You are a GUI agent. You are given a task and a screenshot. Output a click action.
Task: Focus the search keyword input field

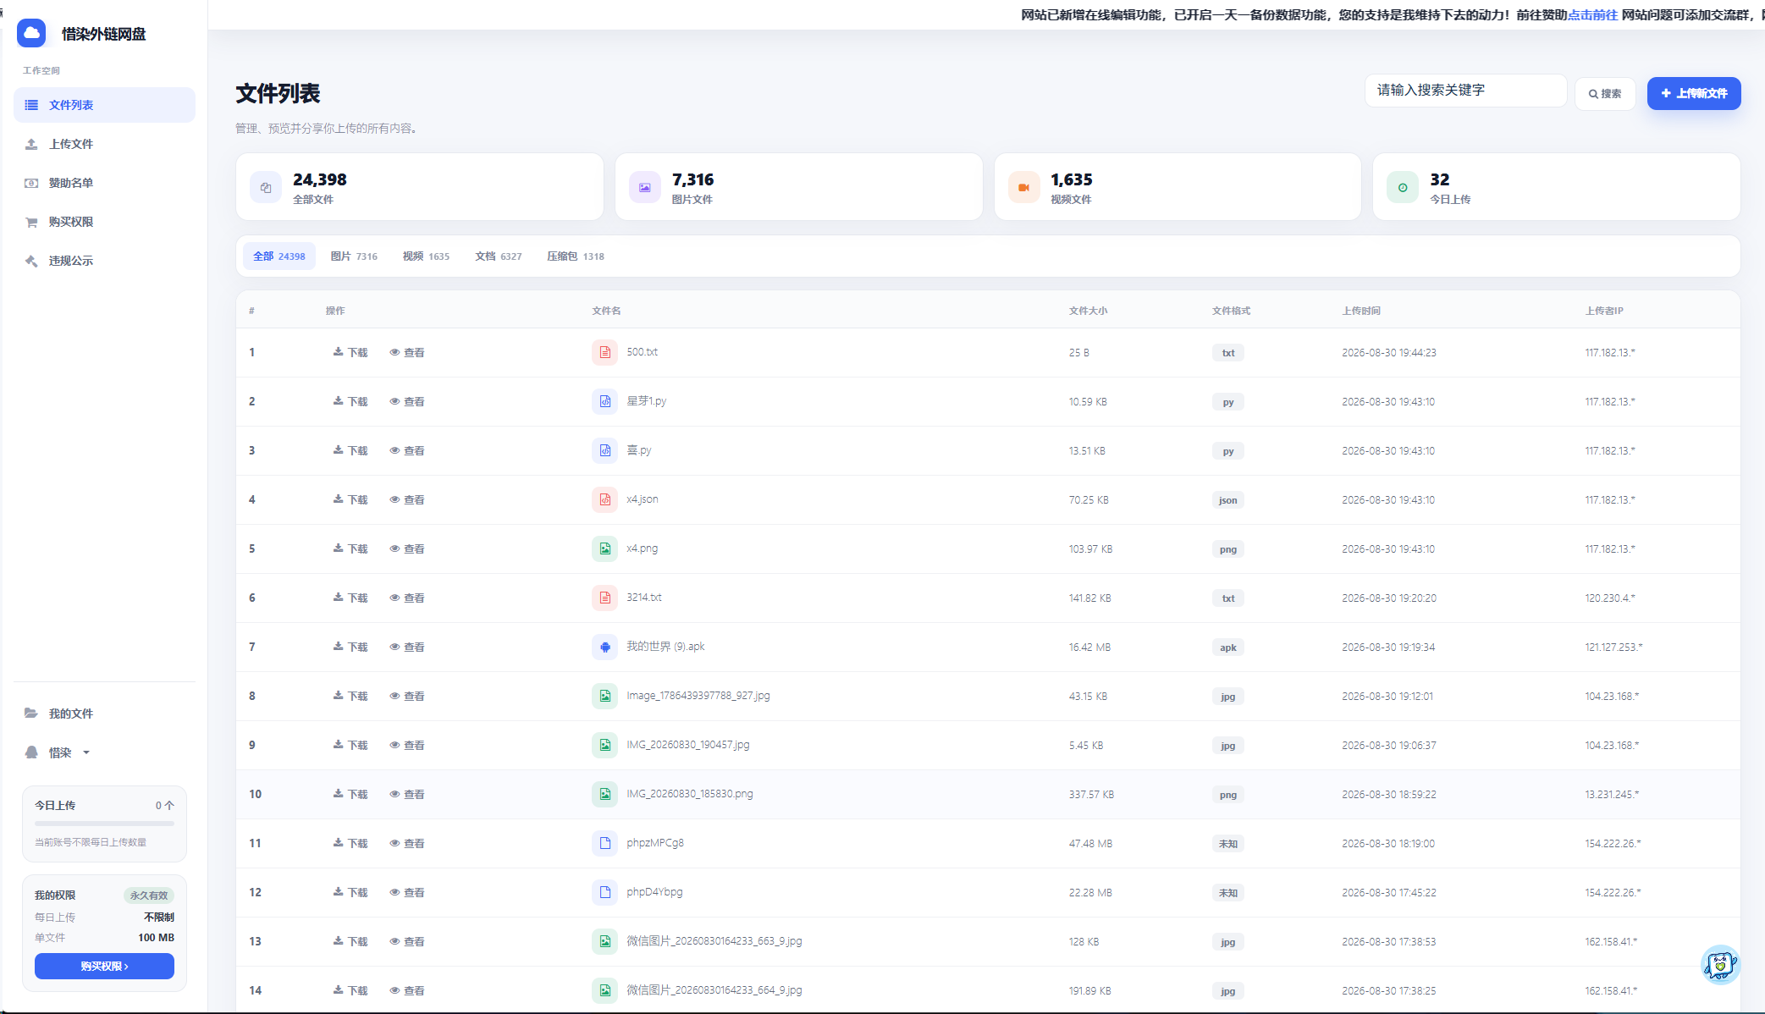tap(1465, 91)
